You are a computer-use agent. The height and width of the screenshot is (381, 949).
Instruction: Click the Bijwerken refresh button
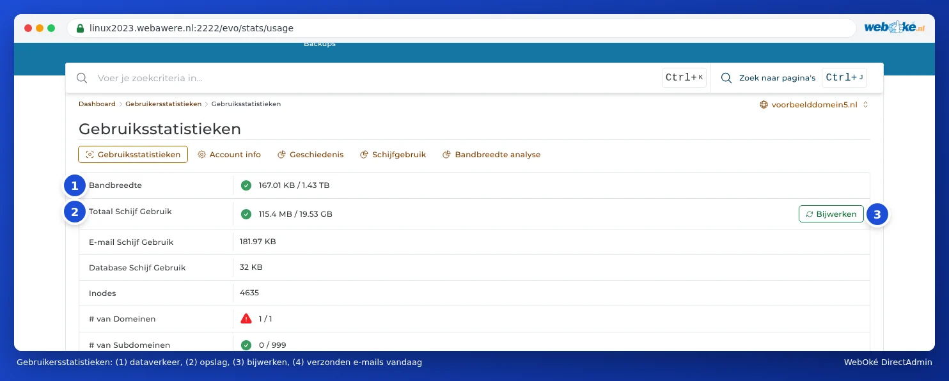[831, 214]
